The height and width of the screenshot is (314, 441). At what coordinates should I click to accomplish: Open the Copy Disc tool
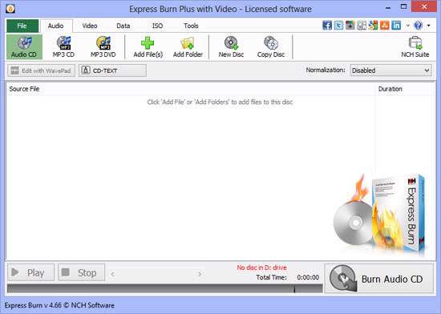click(271, 47)
